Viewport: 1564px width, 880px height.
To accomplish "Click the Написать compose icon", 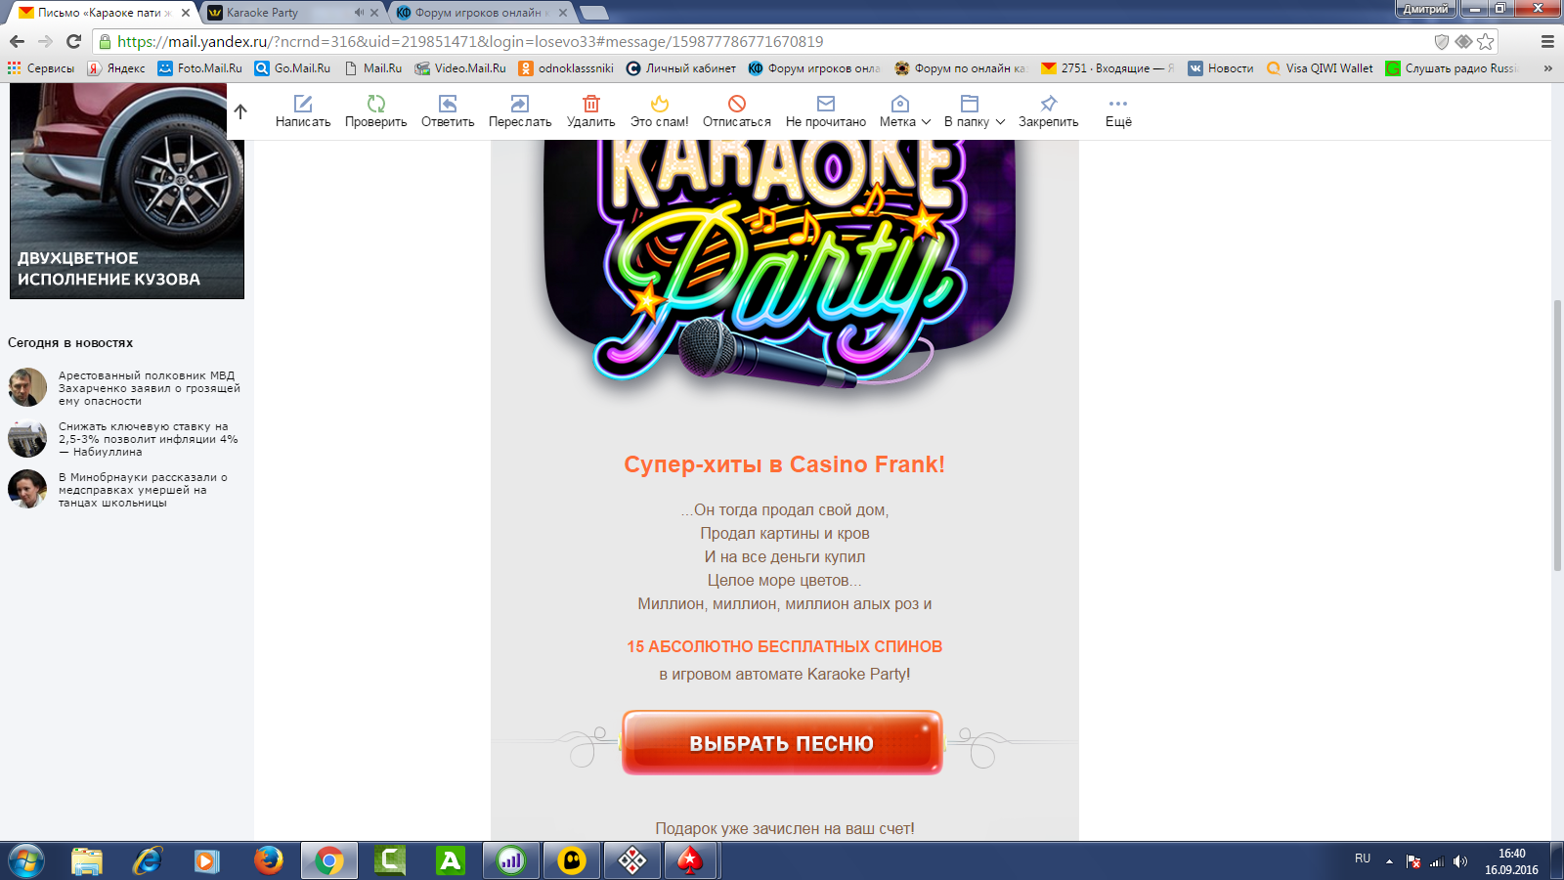I will pos(303,104).
